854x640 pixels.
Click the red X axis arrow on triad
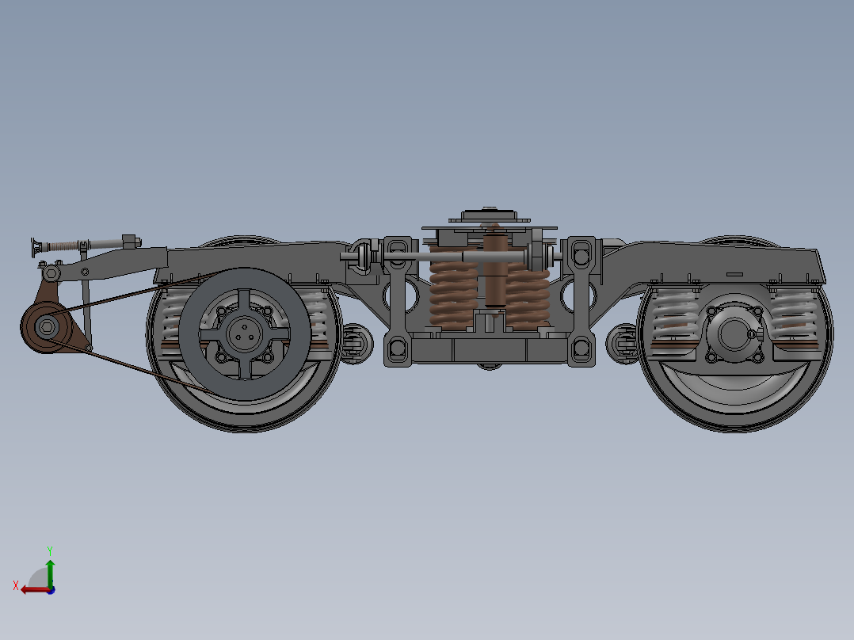pyautogui.click(x=35, y=590)
